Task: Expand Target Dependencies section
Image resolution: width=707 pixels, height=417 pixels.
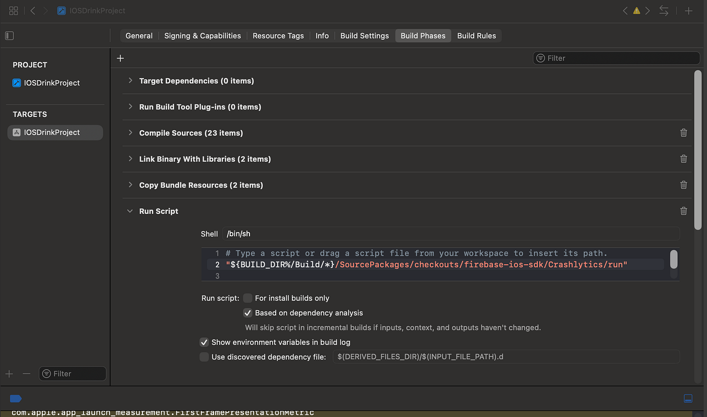Action: click(130, 81)
